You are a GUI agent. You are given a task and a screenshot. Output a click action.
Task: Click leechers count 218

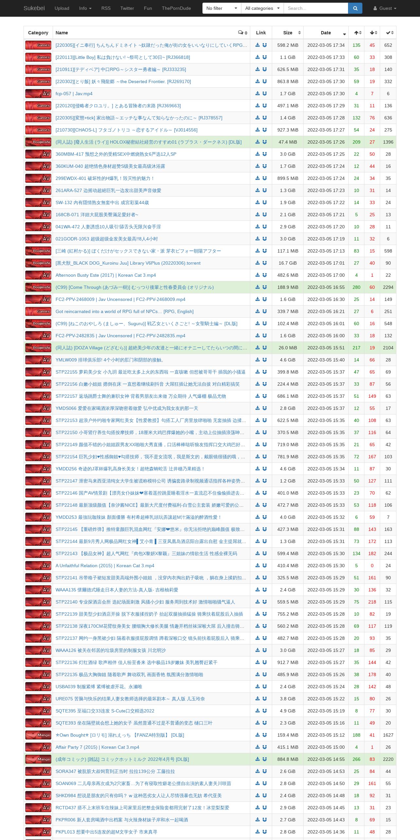(x=372, y=602)
